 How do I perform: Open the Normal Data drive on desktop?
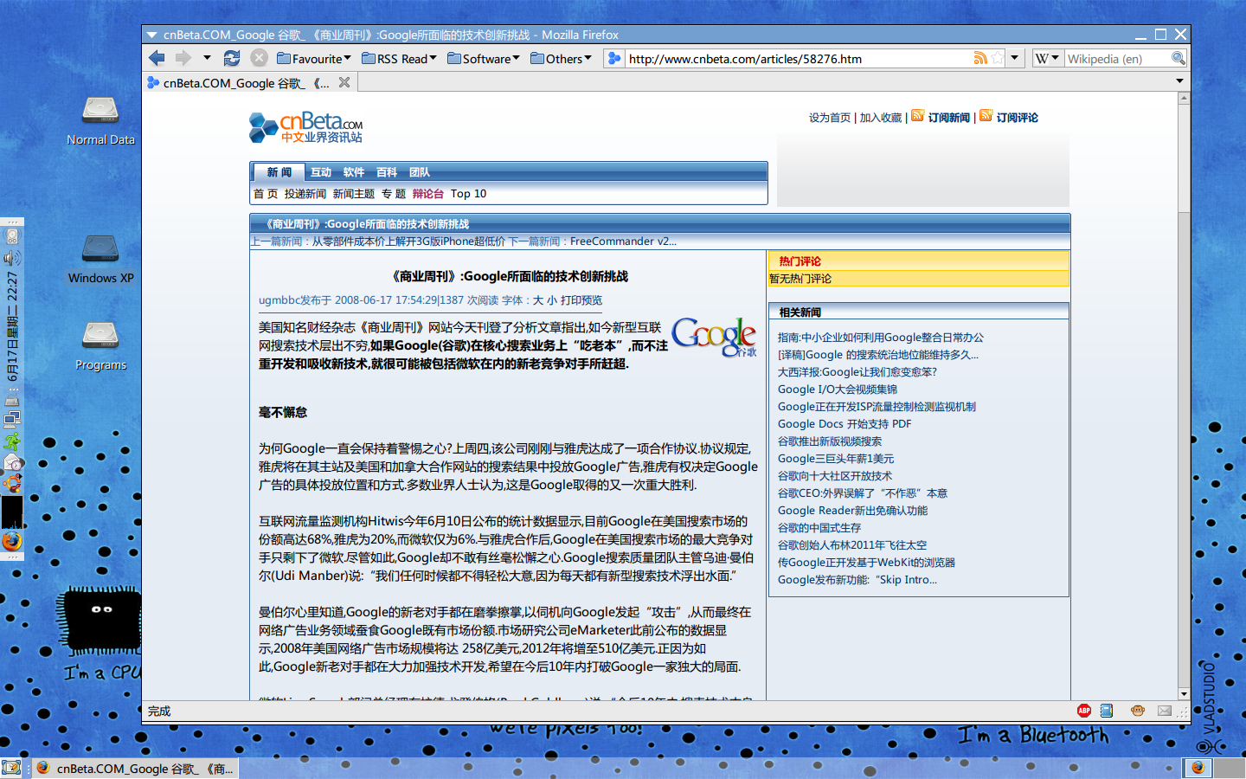point(100,120)
